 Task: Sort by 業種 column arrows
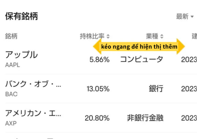pyautogui.click(x=162, y=36)
